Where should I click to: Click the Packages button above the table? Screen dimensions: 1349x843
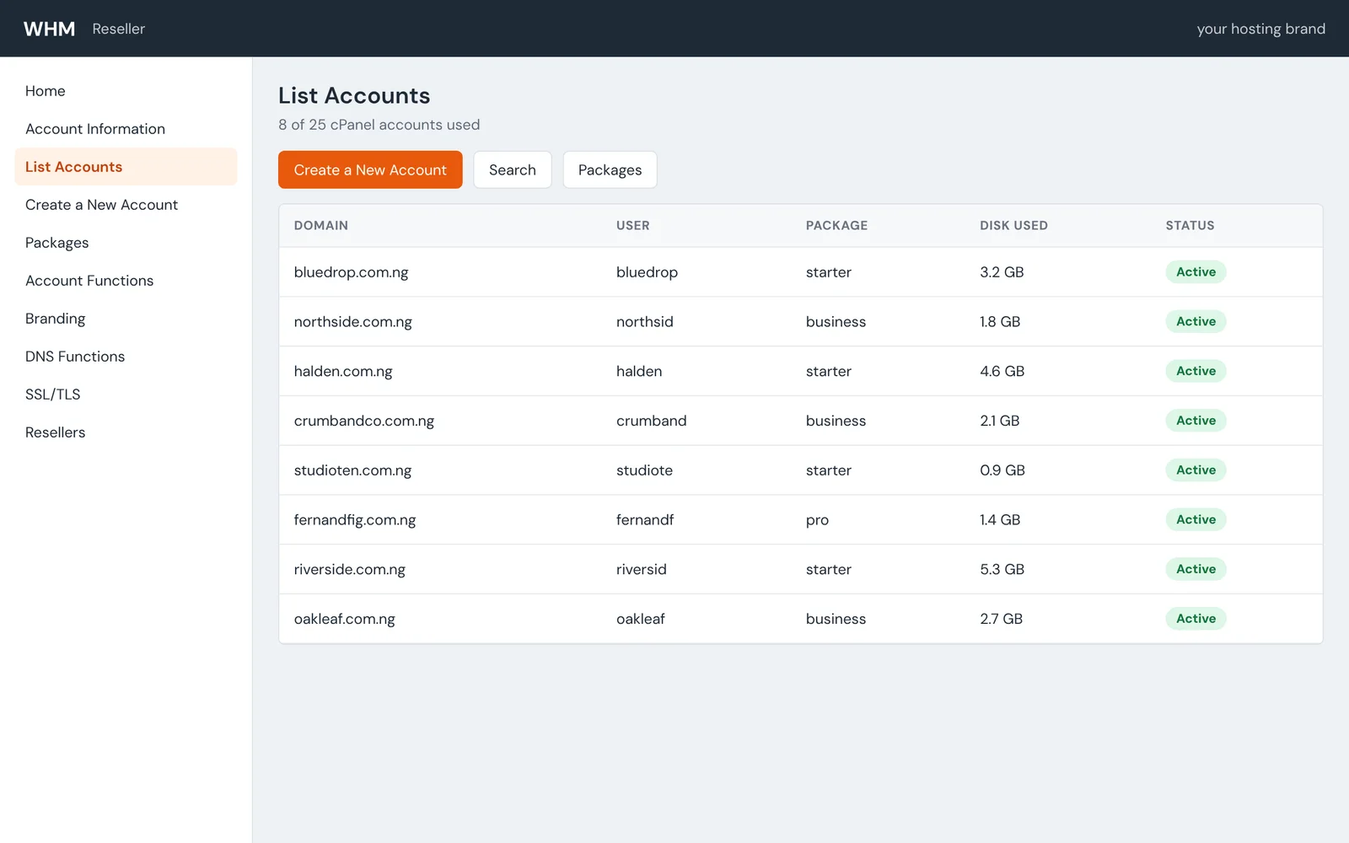point(610,169)
